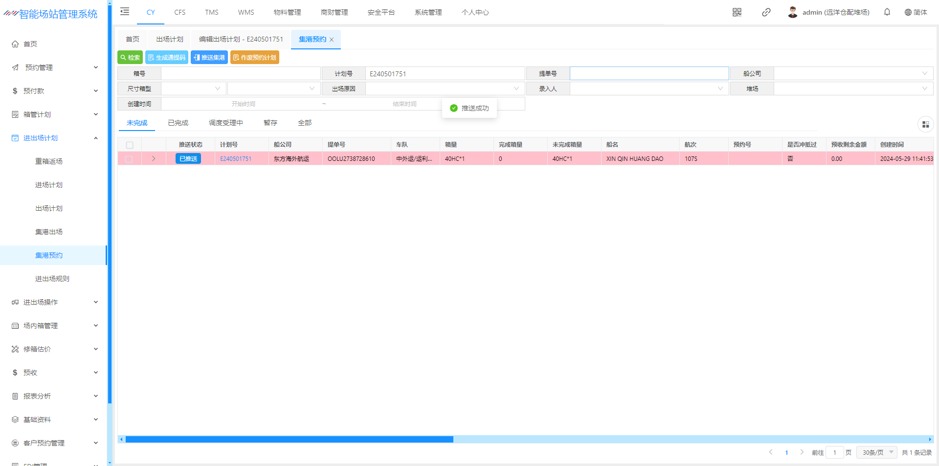The image size is (939, 466).
Task: Open the QR code icon in header
Action: click(737, 12)
